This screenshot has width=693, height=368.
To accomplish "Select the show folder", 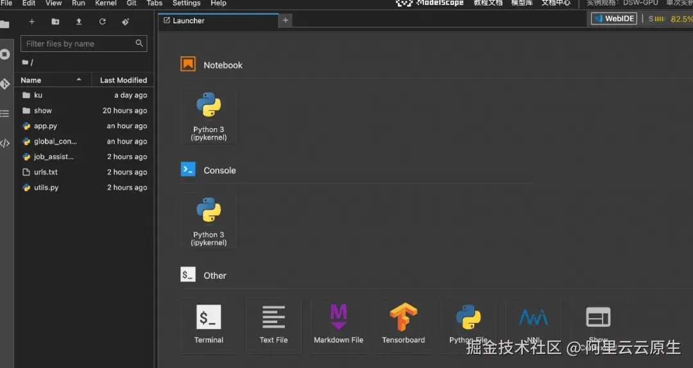I will click(x=84, y=110).
